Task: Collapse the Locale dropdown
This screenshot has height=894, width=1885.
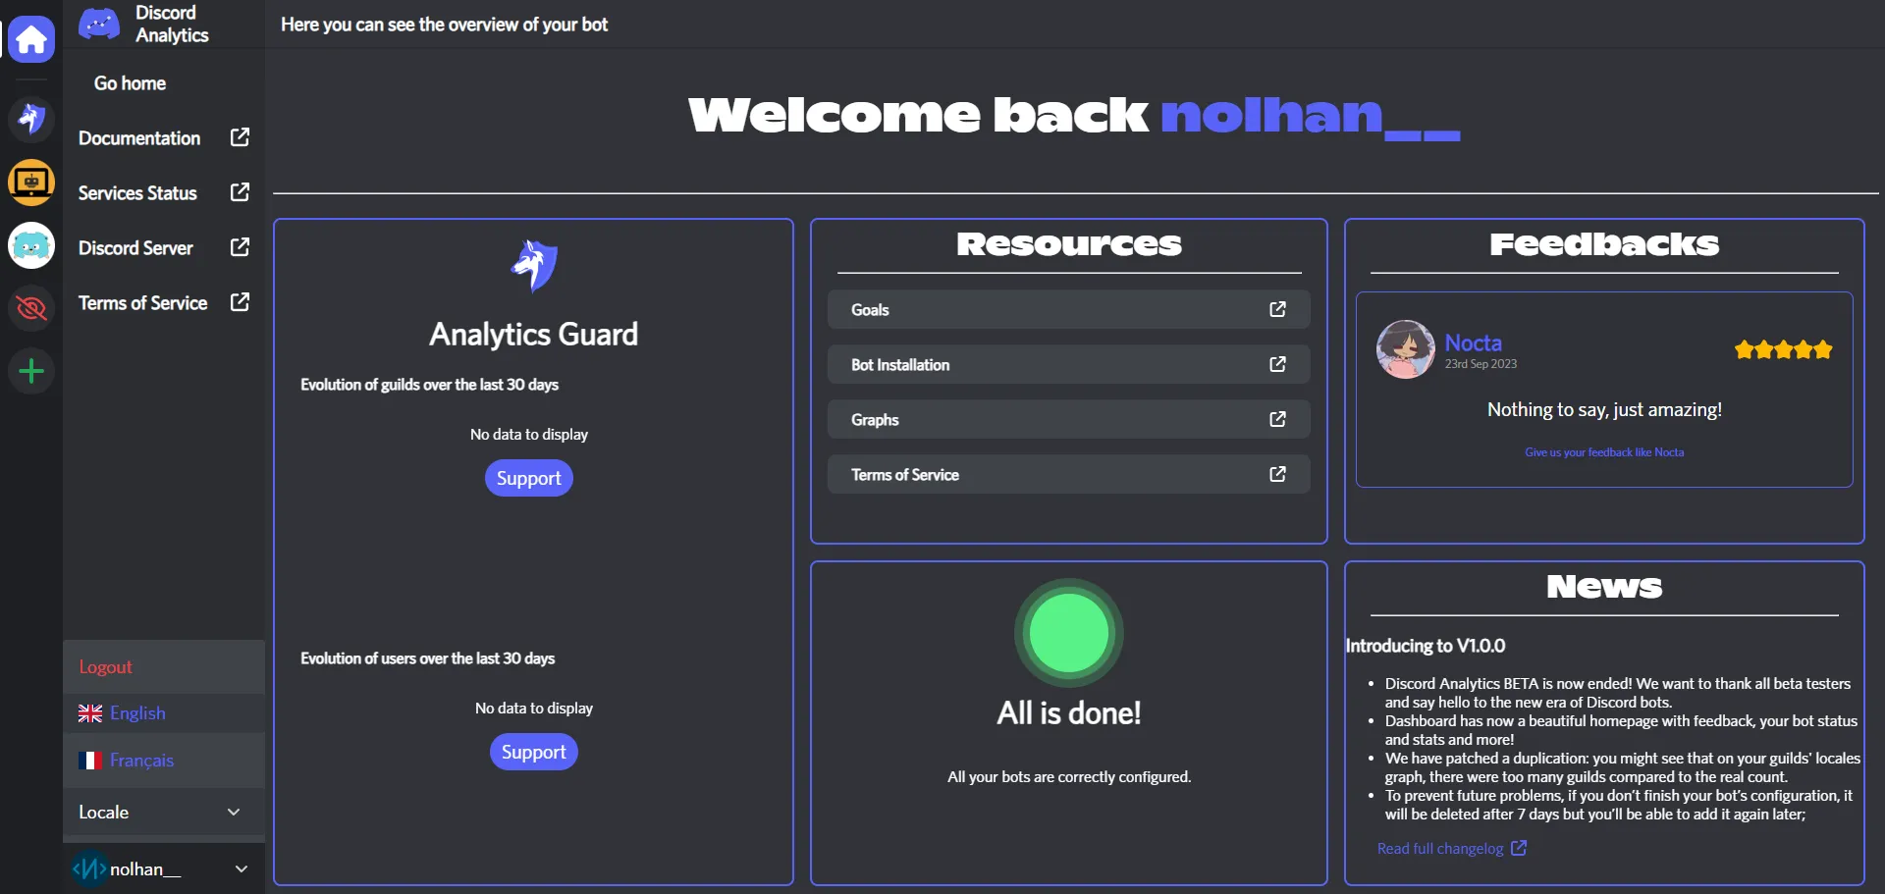Action: (234, 812)
